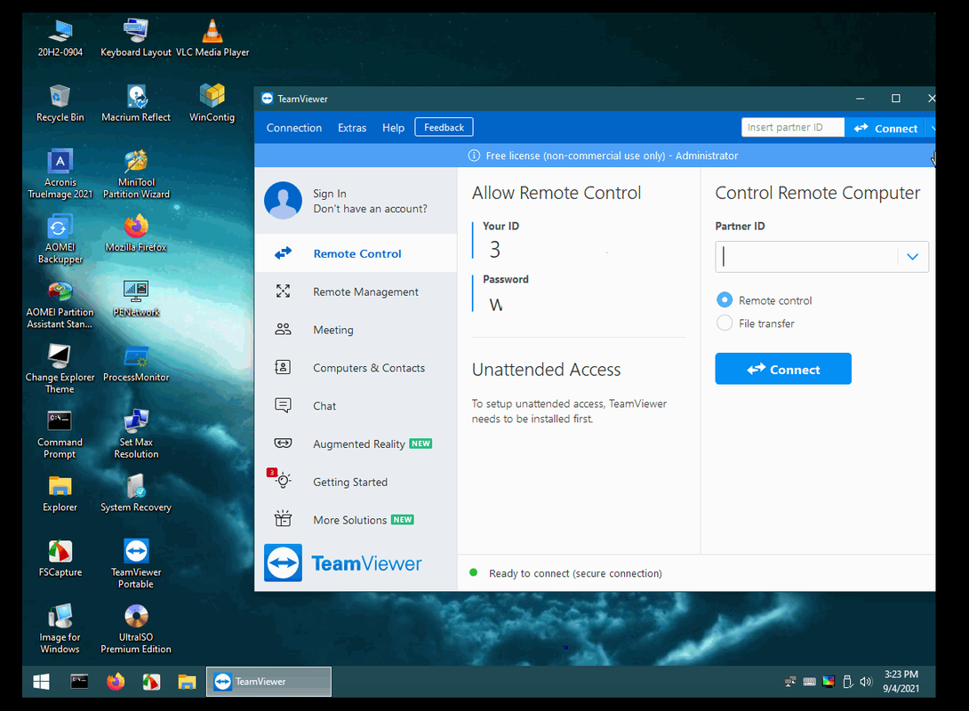This screenshot has width=969, height=711.
Task: Click into the Partner ID input box
Action: pyautogui.click(x=806, y=257)
